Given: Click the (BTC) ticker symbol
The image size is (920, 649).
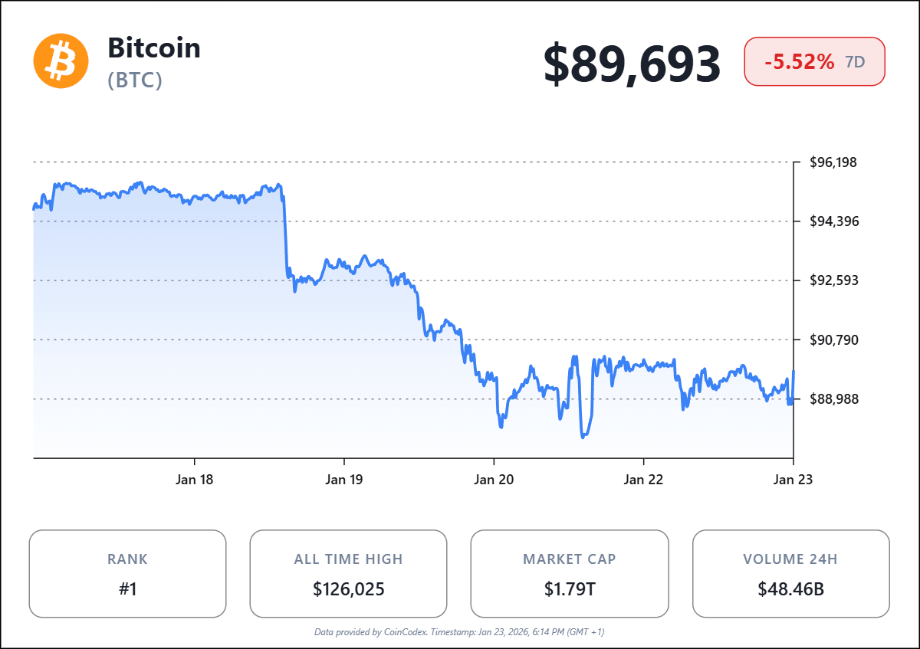Looking at the screenshot, I should [x=136, y=80].
